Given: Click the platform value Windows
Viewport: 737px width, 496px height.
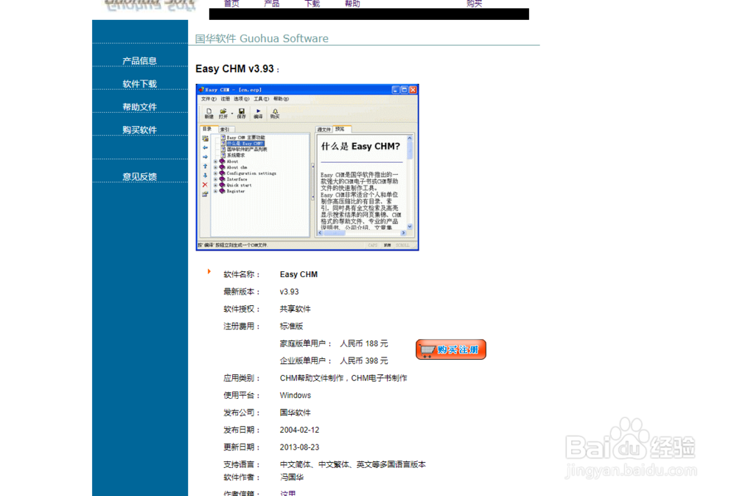Looking at the screenshot, I should (x=296, y=395).
